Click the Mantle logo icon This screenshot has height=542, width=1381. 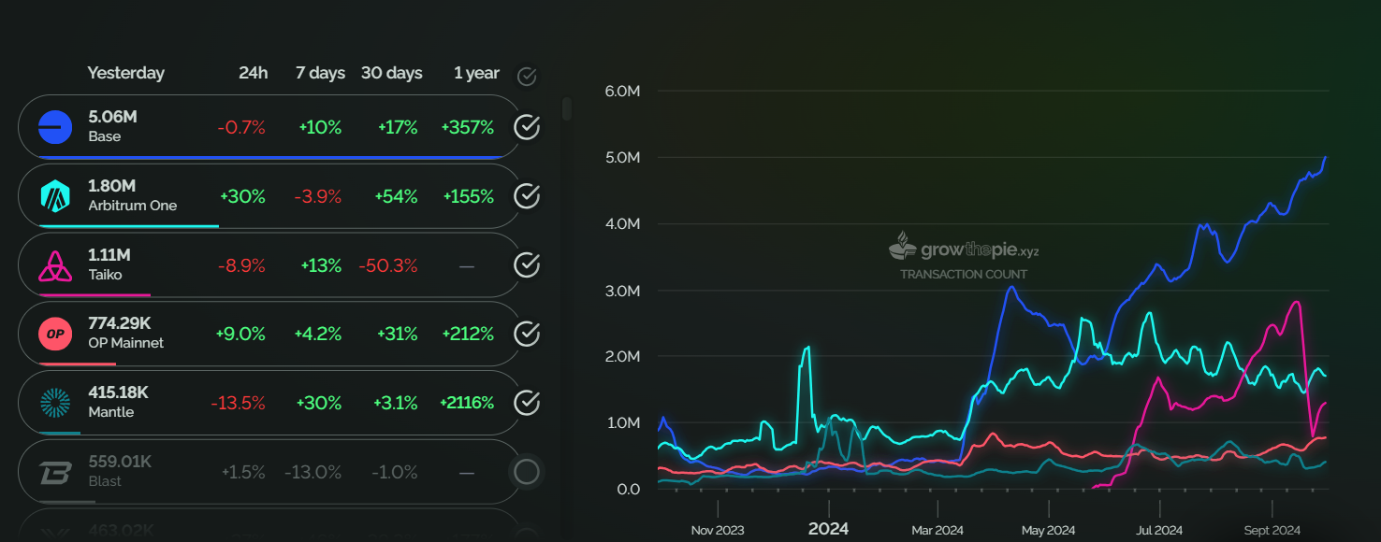(x=55, y=403)
